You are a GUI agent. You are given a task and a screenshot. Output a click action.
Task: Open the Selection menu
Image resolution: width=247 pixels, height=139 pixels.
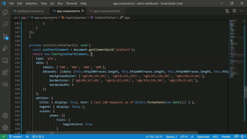(31, 3)
